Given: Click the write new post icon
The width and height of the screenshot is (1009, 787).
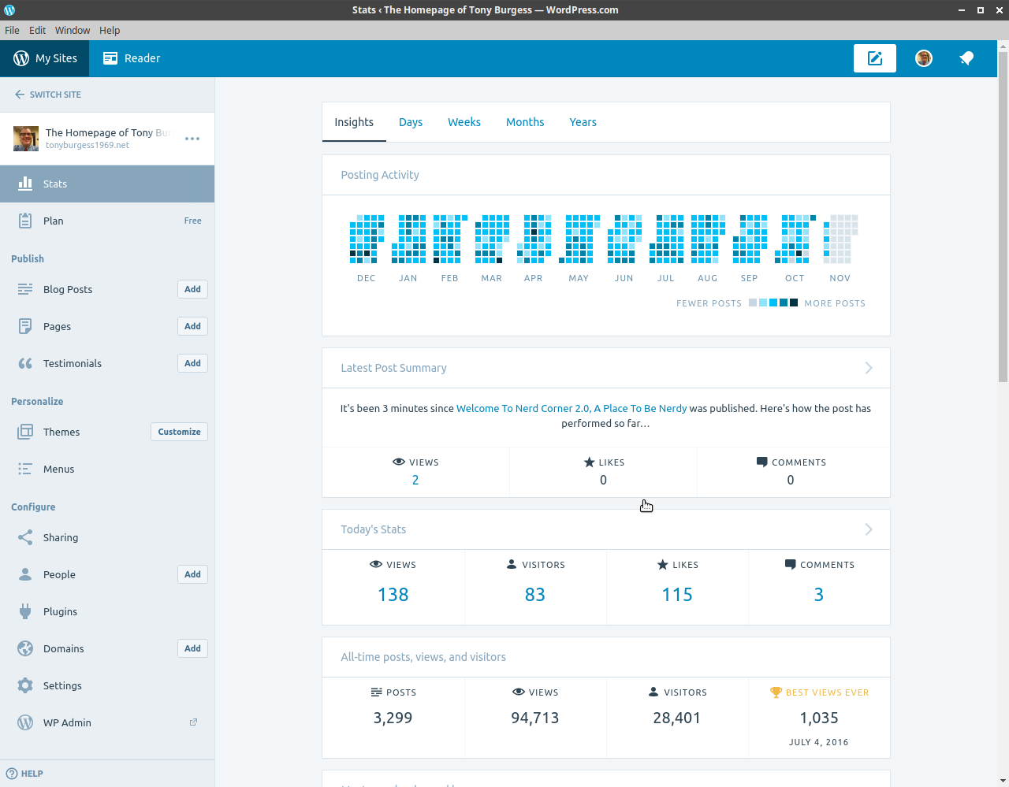Looking at the screenshot, I should (874, 58).
